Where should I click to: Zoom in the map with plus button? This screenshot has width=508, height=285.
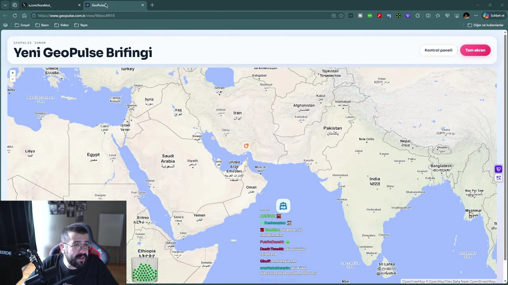point(13,73)
